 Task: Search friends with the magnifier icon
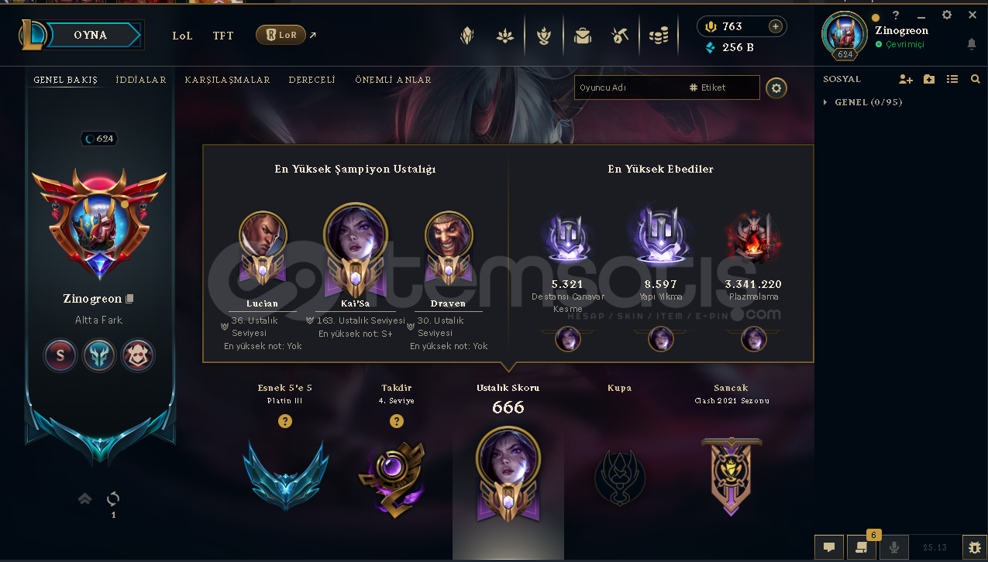976,79
